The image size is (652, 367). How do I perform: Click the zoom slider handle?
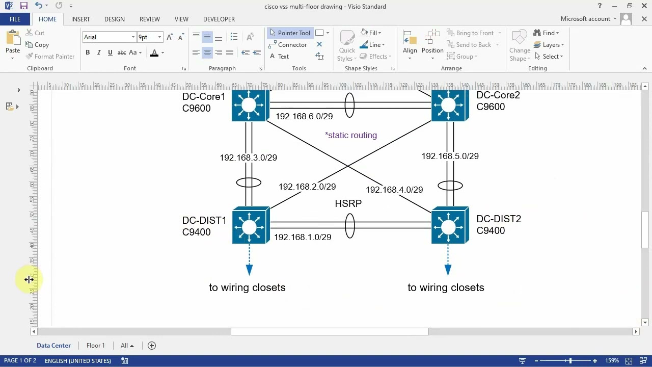click(x=570, y=361)
